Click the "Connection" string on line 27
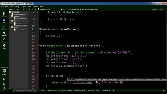167x94 pixels. (111, 83)
